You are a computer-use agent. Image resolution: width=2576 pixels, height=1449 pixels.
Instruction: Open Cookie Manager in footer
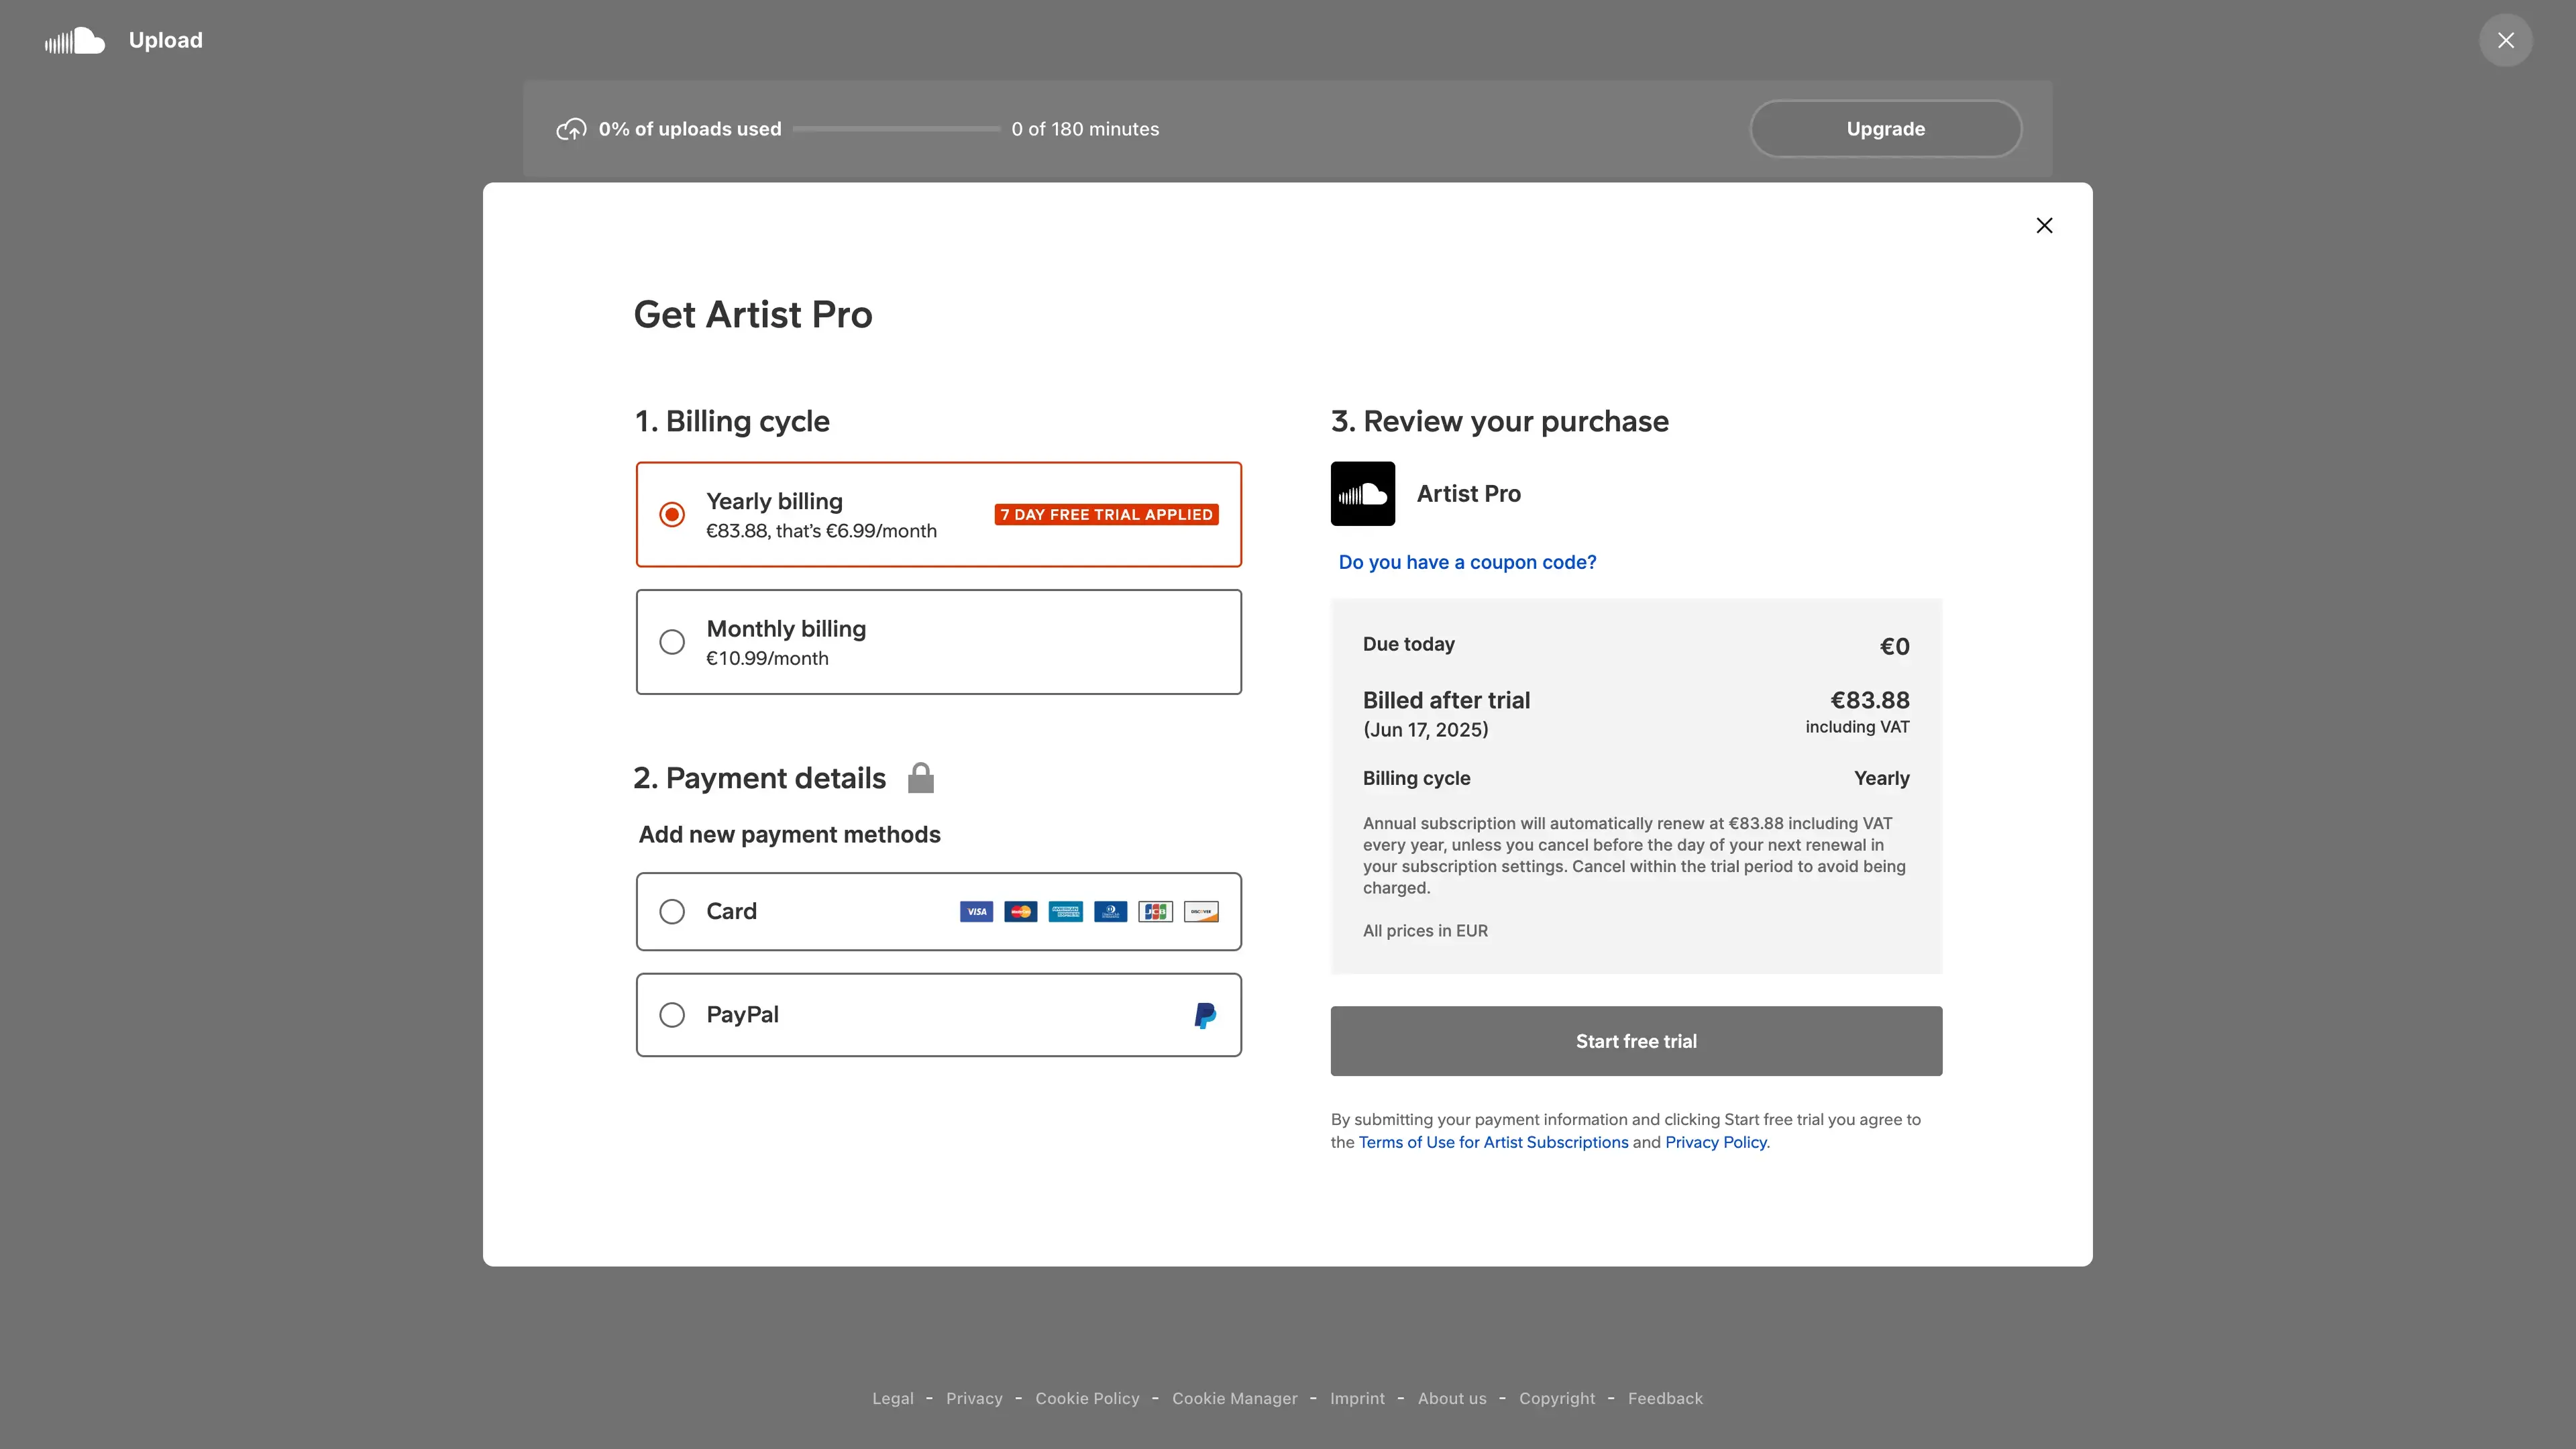tap(1234, 1398)
